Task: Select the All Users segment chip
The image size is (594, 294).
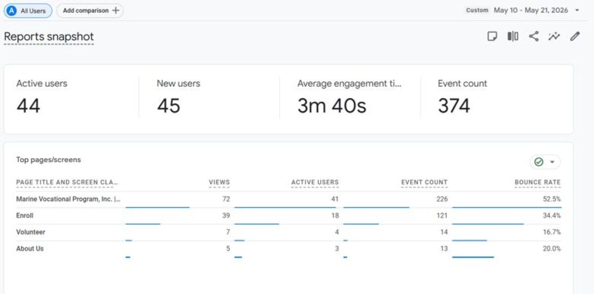Action: 28,10
